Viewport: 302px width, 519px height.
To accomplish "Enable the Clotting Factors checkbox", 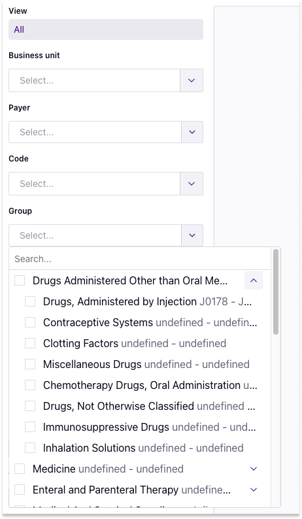I will click(x=30, y=343).
